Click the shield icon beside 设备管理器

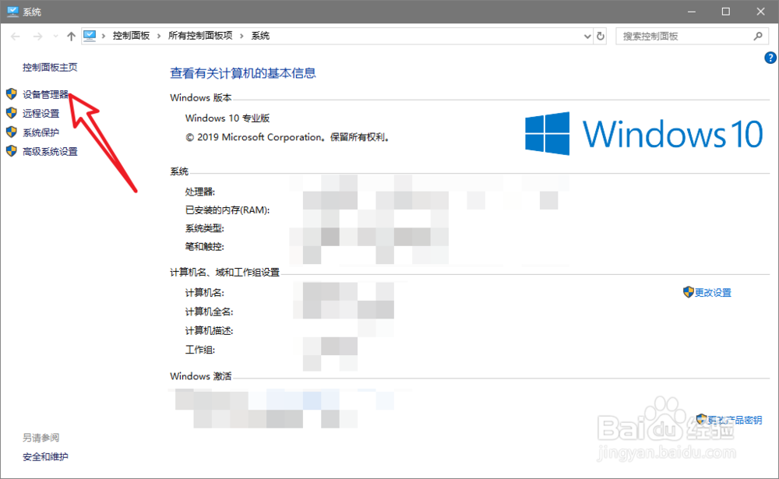[x=12, y=94]
